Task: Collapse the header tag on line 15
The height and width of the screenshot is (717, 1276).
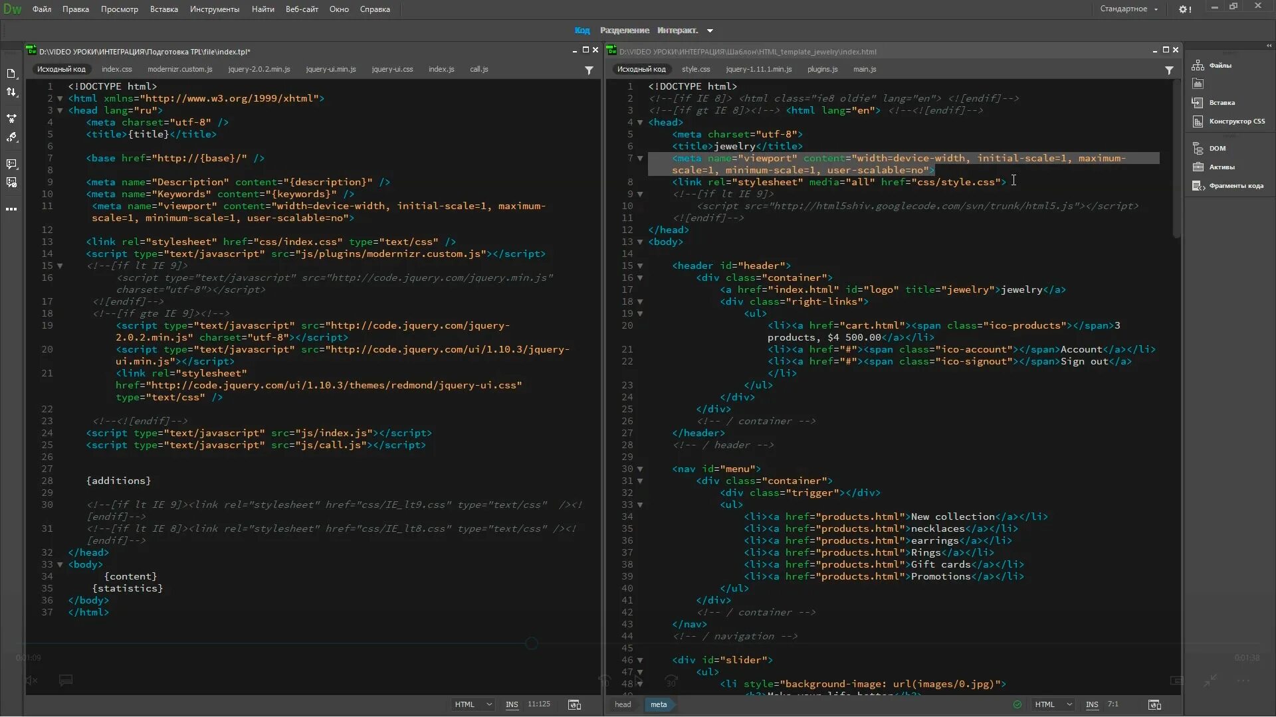Action: point(640,266)
